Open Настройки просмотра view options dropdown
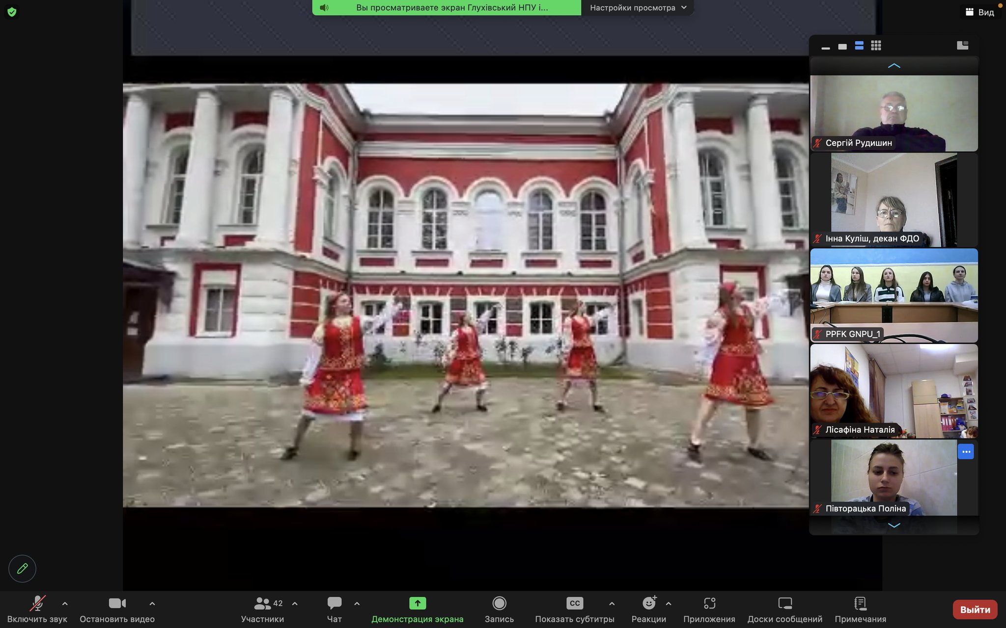Image resolution: width=1006 pixels, height=628 pixels. click(638, 8)
